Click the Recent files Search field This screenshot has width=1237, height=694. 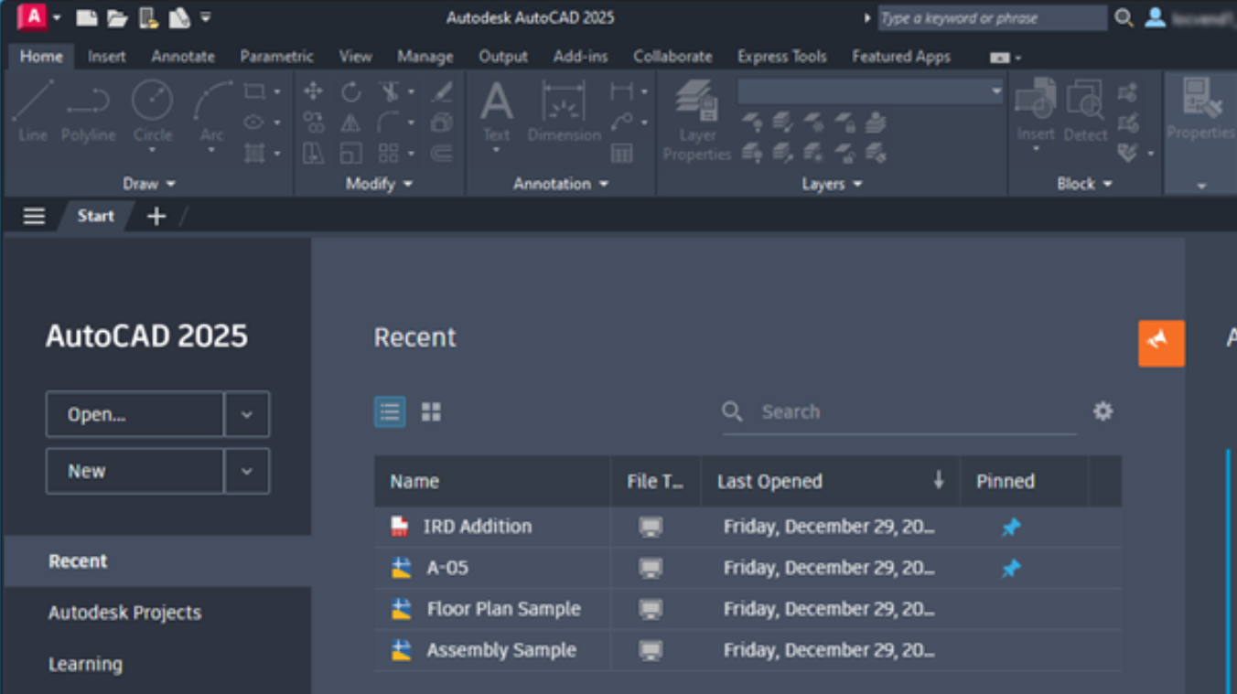click(x=899, y=411)
